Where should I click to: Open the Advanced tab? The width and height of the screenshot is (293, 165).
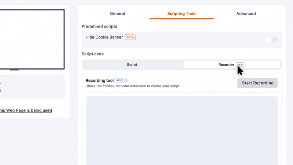coord(246,14)
